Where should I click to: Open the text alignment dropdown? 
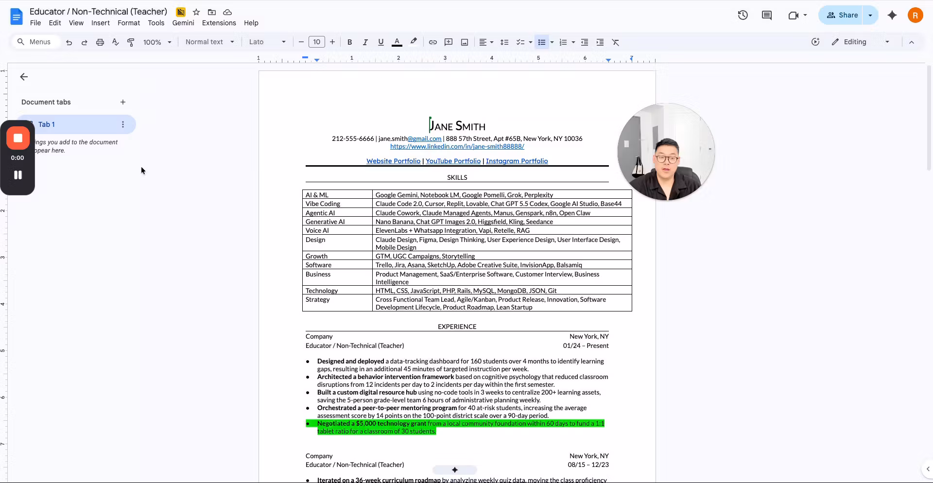[x=486, y=42]
